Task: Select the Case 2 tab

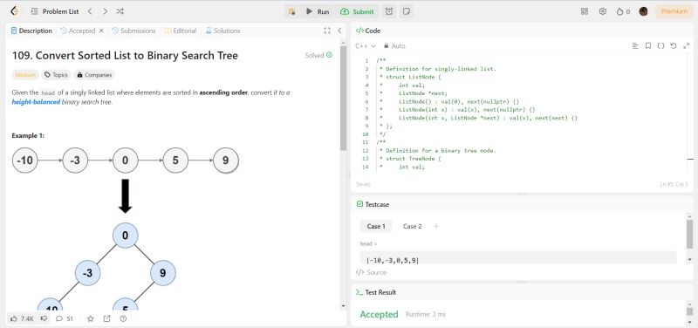Action: pos(412,226)
